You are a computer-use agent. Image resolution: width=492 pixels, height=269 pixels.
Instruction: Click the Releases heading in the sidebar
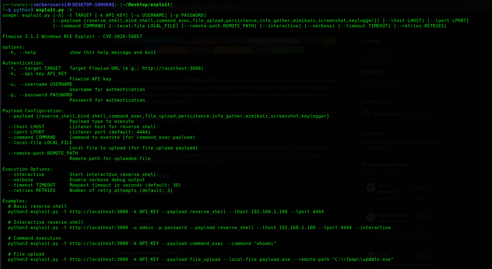pos(371,41)
